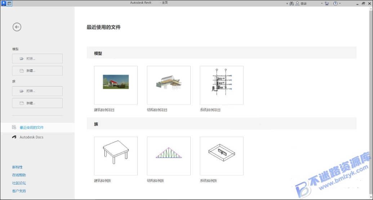Image resolution: width=373 pixels, height=200 pixels.
Task: Click the 模型 section header bar
Action: pos(222,53)
